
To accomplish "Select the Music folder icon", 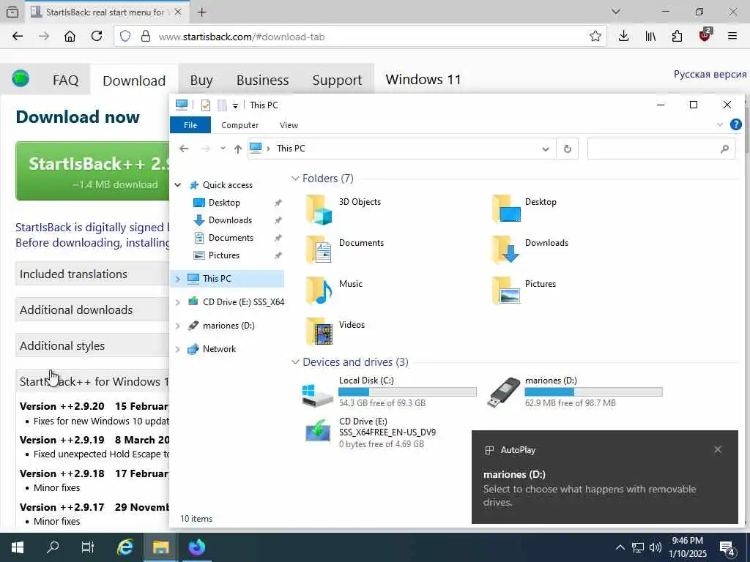I will (x=319, y=291).
